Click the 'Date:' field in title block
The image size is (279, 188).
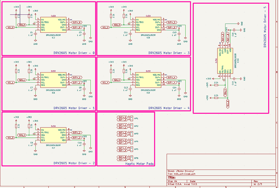point(193,181)
